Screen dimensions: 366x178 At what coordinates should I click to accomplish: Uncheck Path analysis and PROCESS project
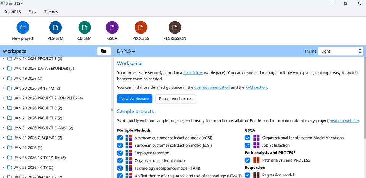click(248, 160)
